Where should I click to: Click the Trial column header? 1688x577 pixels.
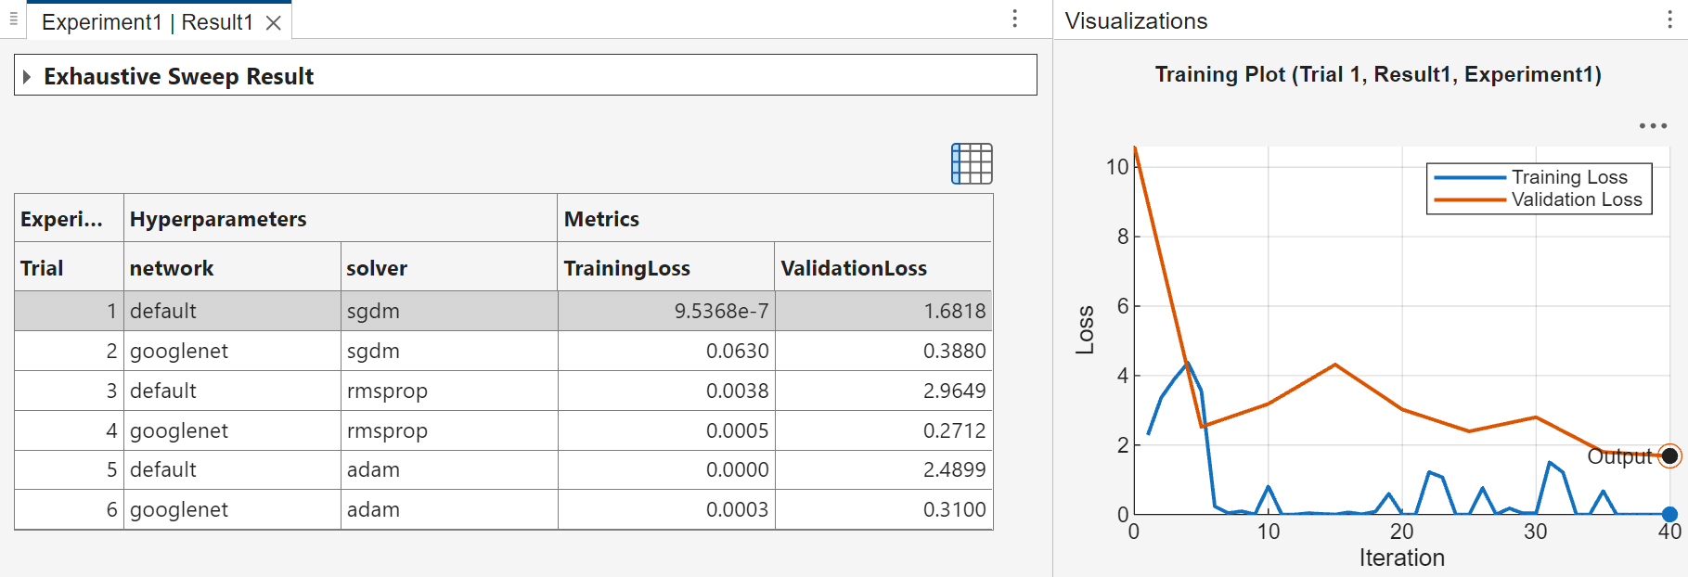point(70,268)
